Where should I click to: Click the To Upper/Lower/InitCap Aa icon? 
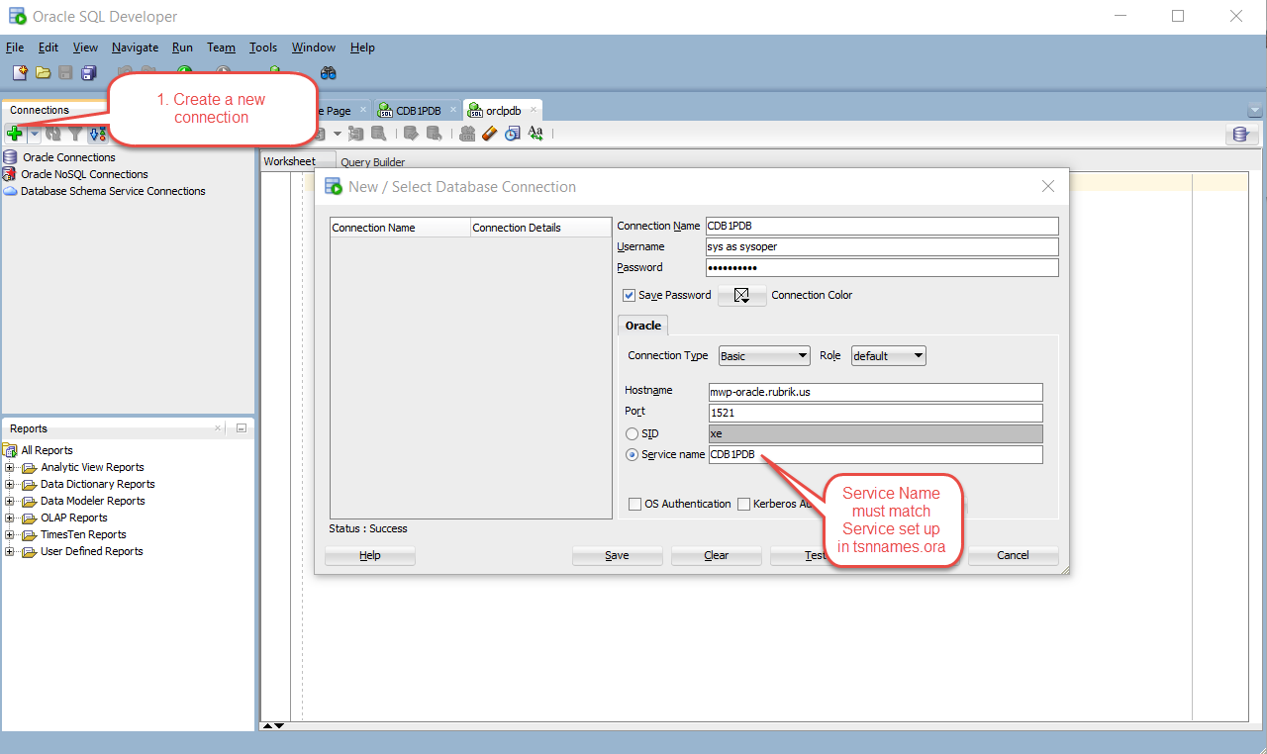(x=536, y=134)
